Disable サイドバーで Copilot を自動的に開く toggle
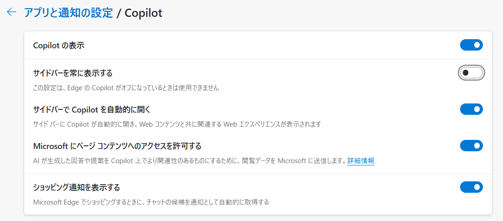503x221 pixels. pyautogui.click(x=471, y=109)
